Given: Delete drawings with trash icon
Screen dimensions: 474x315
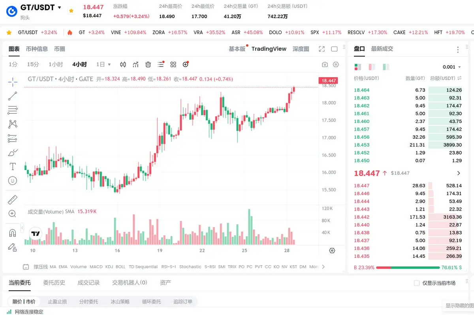Looking at the screenshot, I should (148, 64).
